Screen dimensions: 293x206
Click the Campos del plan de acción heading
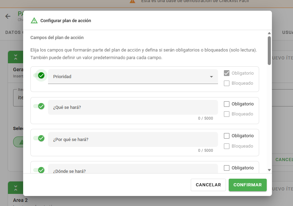point(57,38)
